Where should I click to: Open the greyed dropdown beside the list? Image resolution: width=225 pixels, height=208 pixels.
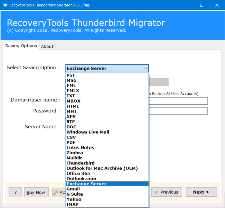pos(159,82)
